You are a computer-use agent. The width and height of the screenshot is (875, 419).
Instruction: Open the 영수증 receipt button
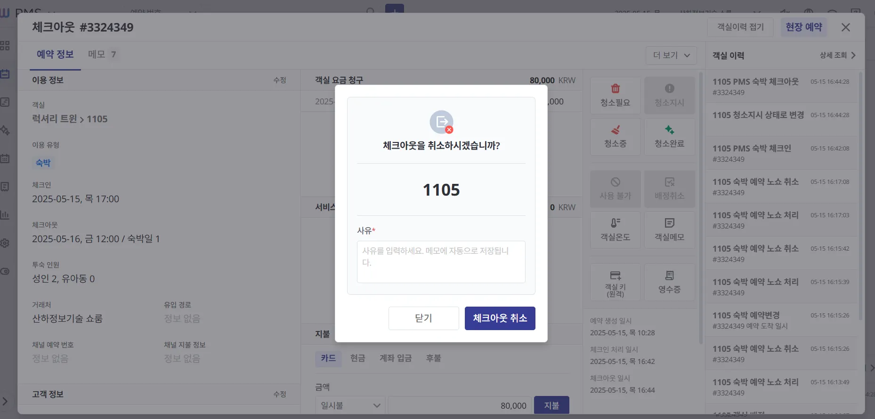point(669,282)
